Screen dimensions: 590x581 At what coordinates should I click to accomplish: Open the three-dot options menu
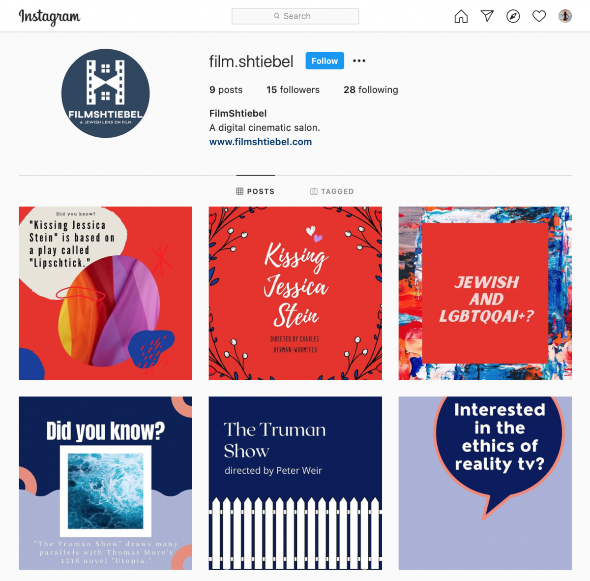[359, 61]
